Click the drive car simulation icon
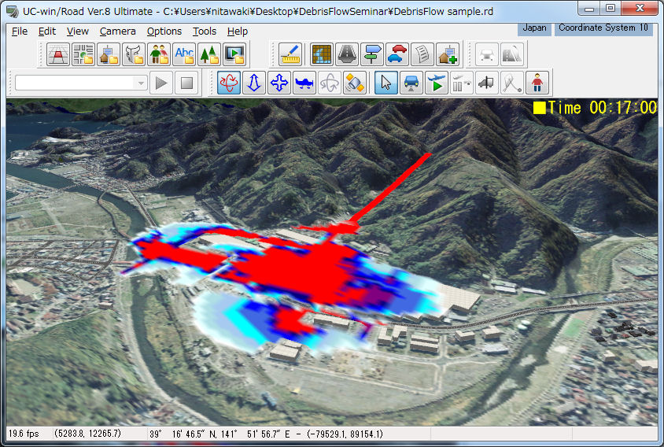Viewport: 664px width, 447px height. pyautogui.click(x=411, y=83)
